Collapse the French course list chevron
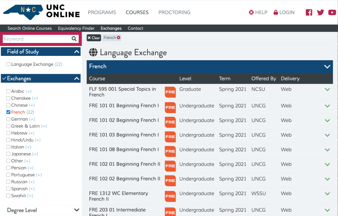The width and height of the screenshot is (338, 216). coord(327,66)
